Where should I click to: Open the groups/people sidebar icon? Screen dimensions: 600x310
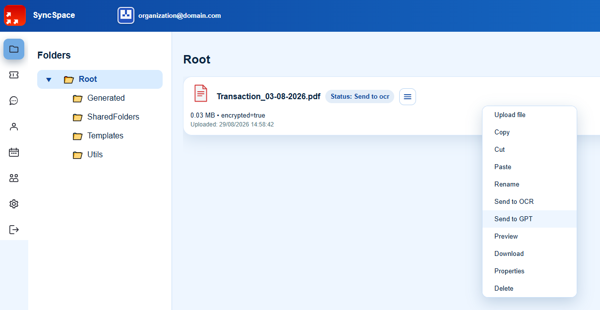click(x=14, y=178)
